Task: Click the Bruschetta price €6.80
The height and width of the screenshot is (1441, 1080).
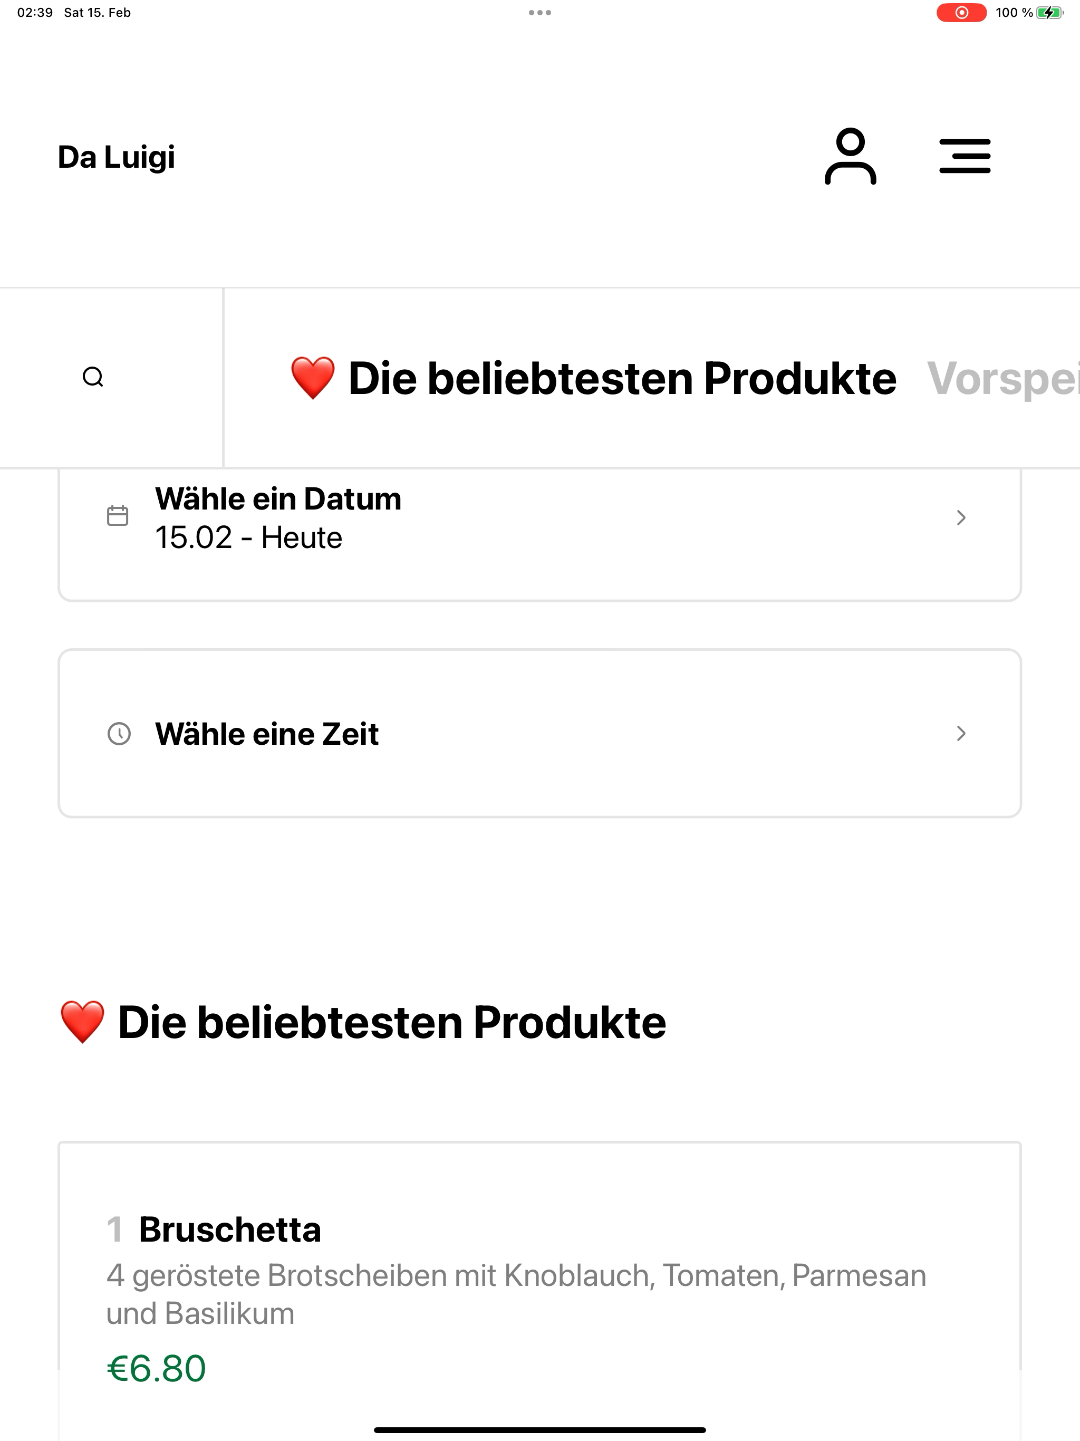Action: click(x=156, y=1368)
